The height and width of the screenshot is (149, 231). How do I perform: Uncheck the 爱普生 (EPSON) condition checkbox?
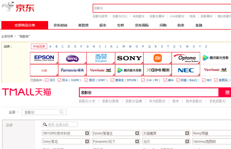(x=112, y=80)
